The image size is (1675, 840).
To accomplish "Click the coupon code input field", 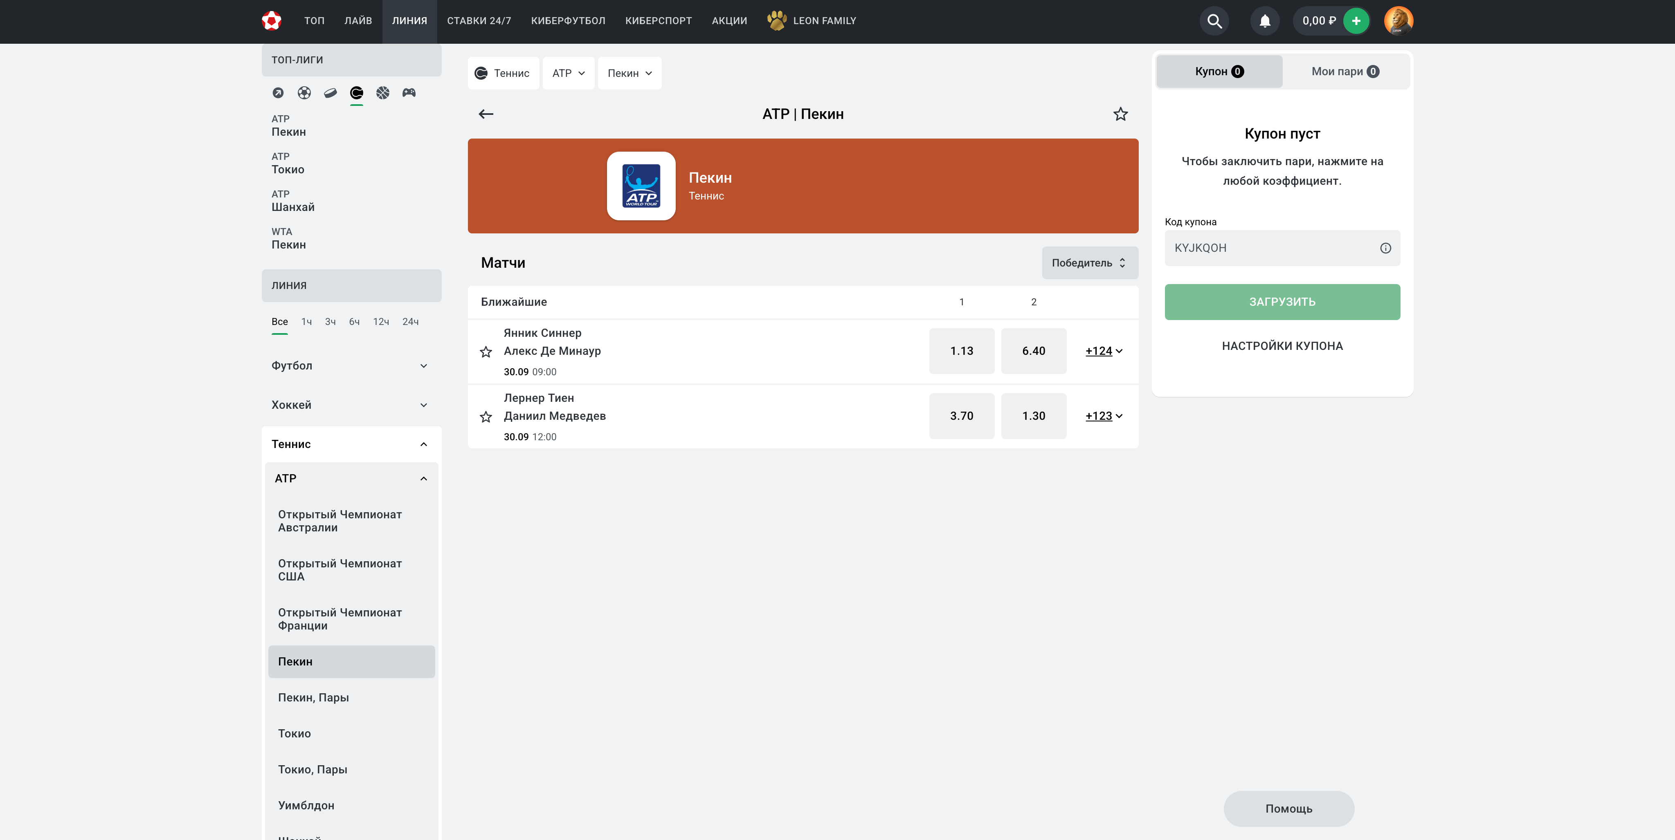I will [x=1271, y=248].
